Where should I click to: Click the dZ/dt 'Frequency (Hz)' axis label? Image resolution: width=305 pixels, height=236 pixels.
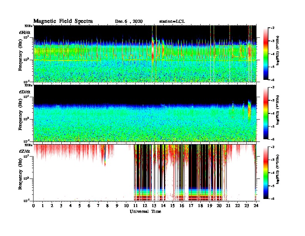(20, 175)
